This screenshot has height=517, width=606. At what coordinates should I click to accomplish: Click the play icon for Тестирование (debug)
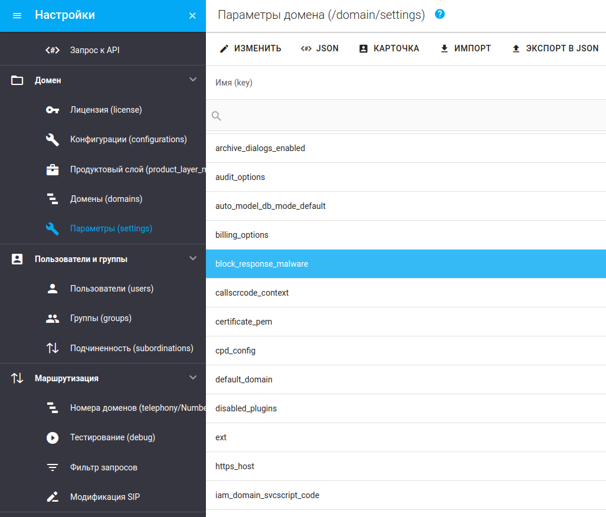tap(53, 438)
